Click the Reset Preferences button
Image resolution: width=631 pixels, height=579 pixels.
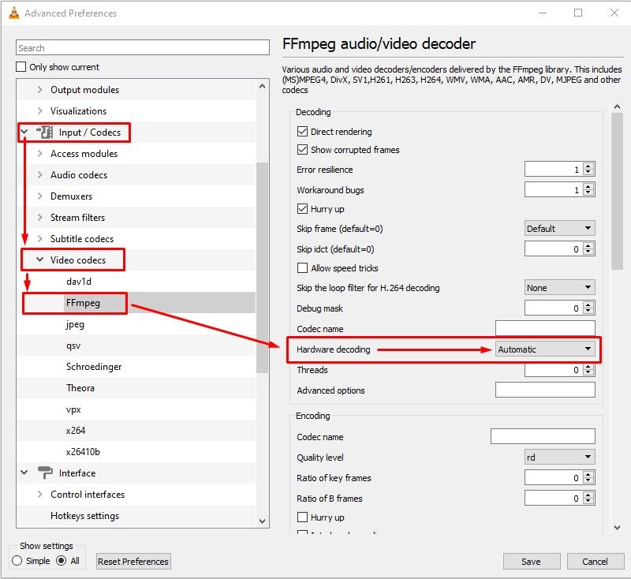[x=133, y=562]
